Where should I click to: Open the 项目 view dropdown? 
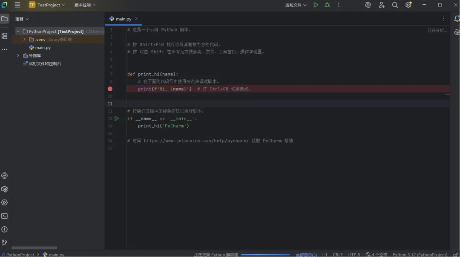22,19
